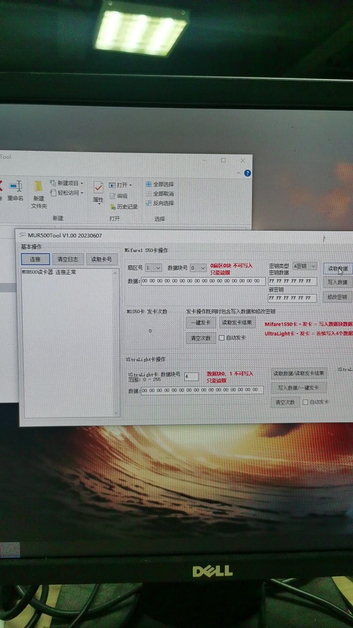The image size is (353, 628).
Task: Click the UltraLight data block number input field
Action: point(192,376)
